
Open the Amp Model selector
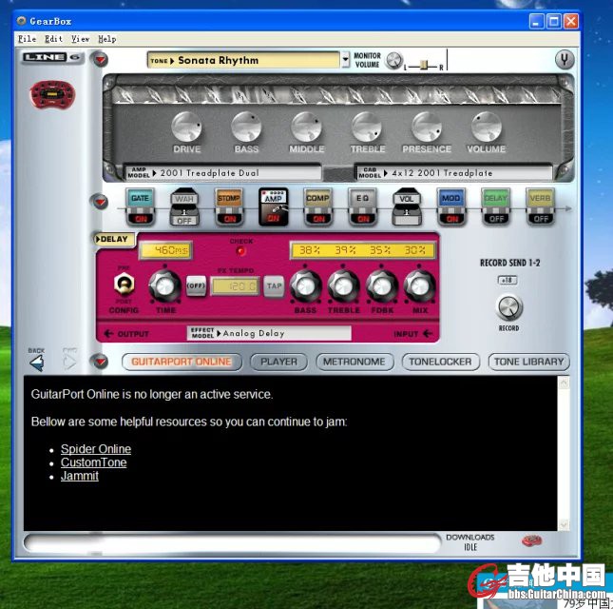coord(223,173)
